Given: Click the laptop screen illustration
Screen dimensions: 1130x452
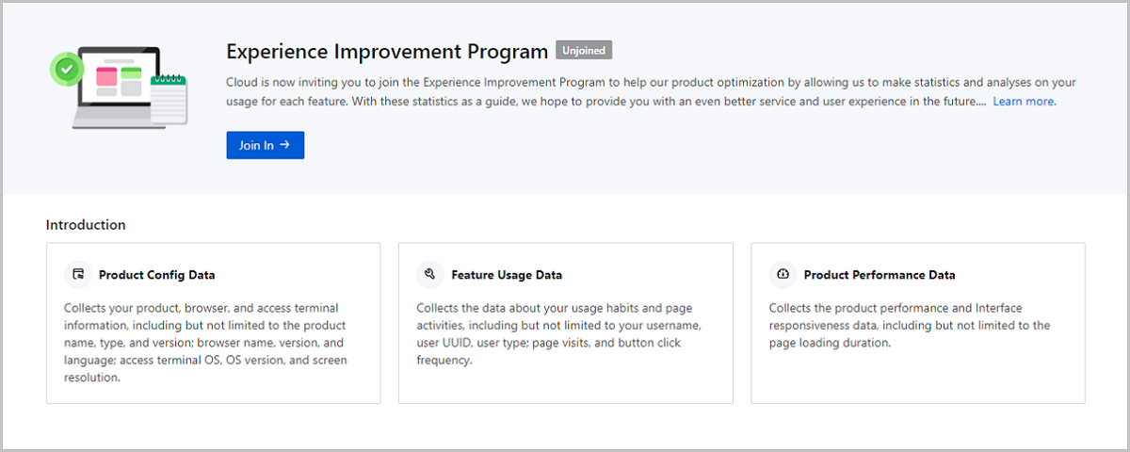Looking at the screenshot, I should [118, 85].
